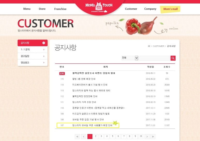The image size is (200, 141).
Task: Go to first page with double-left arrow
Action: 77,137
